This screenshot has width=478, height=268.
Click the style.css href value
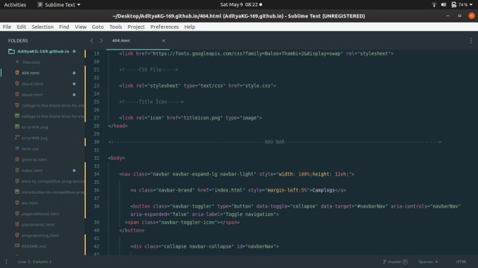[x=257, y=86]
